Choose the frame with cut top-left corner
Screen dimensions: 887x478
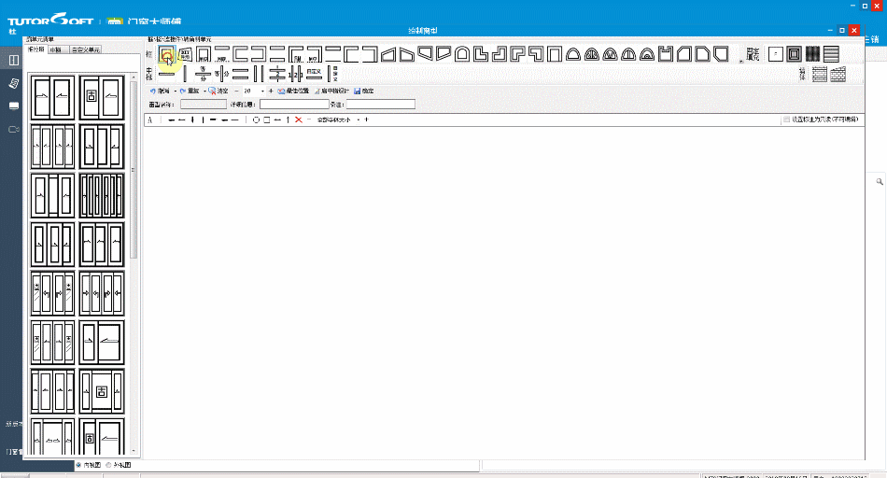coord(683,54)
